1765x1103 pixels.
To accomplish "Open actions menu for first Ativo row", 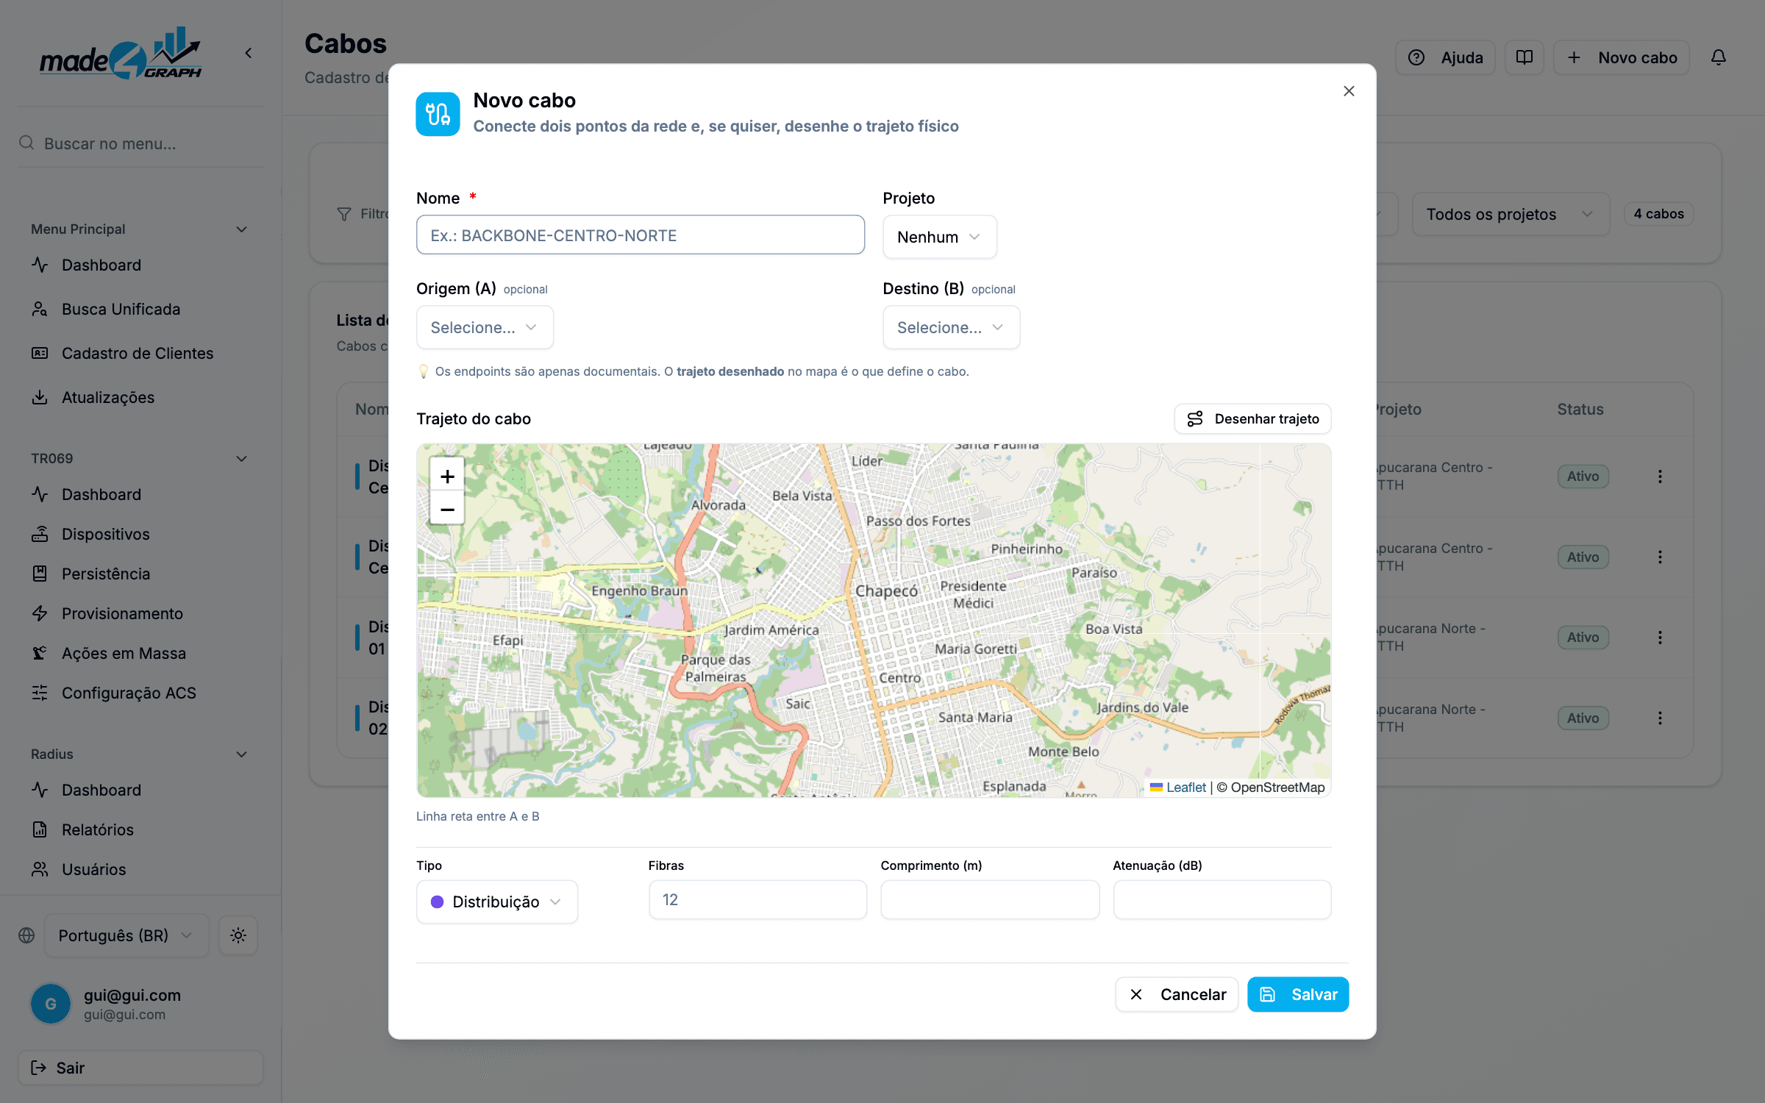I will click(x=1660, y=476).
